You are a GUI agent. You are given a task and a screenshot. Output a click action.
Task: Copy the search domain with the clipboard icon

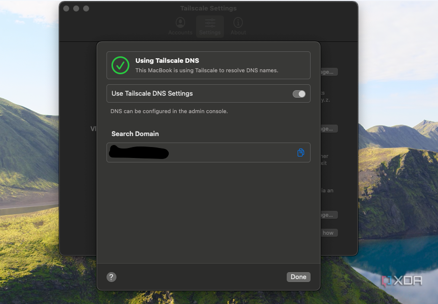[301, 152]
